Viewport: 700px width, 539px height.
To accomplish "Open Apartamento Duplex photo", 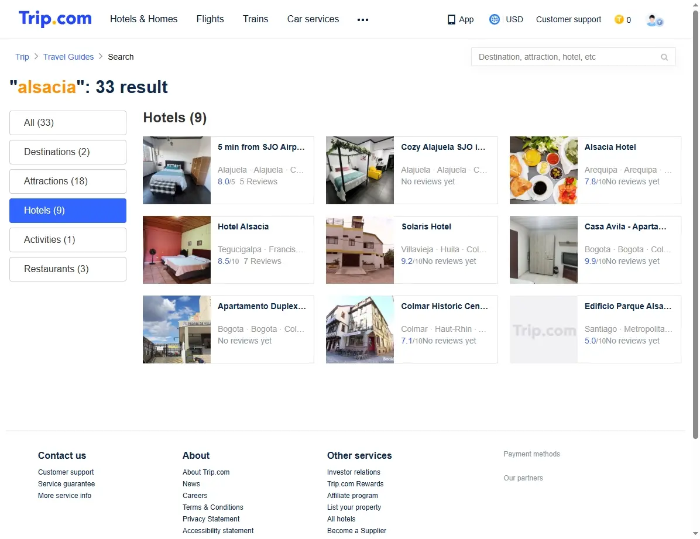I will 177,329.
